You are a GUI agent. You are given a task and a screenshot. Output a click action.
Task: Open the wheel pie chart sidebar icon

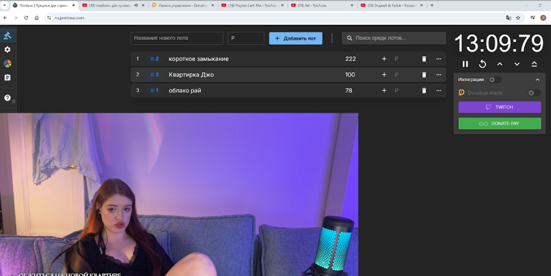coord(7,63)
